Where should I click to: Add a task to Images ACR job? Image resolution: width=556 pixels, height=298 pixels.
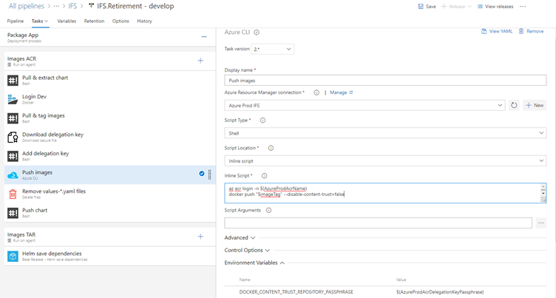pos(200,61)
